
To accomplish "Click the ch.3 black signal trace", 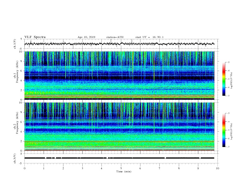I will point(119,158).
